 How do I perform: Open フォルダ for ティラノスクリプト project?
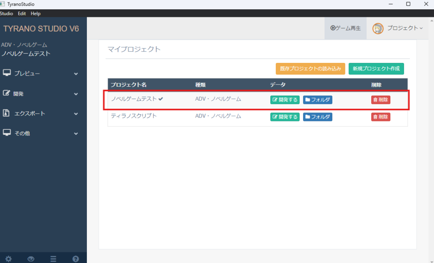pos(317,117)
